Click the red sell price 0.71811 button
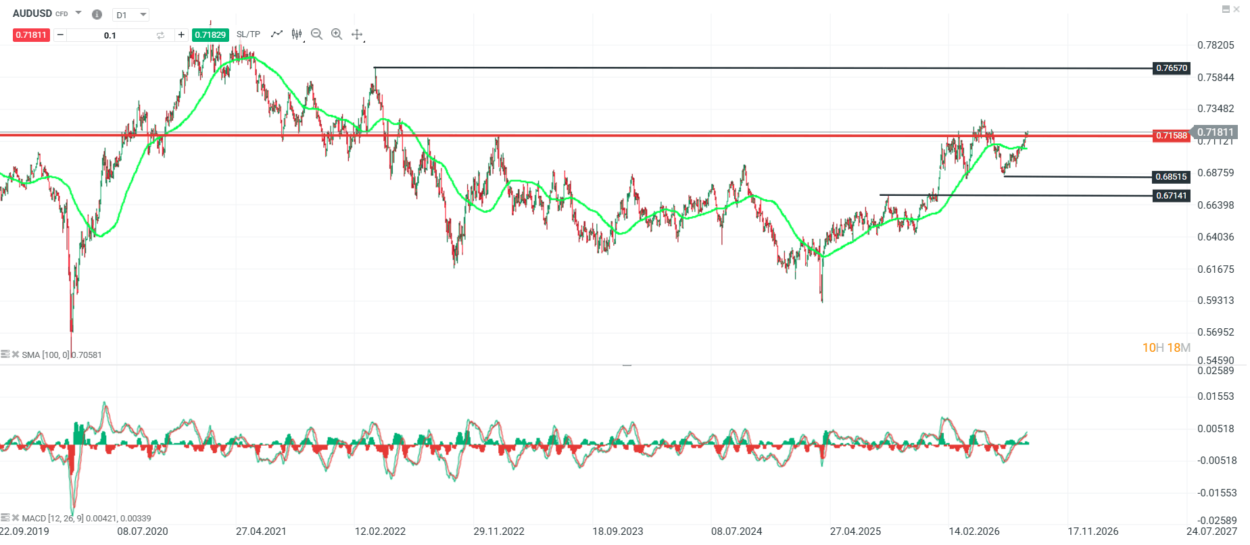 point(31,35)
